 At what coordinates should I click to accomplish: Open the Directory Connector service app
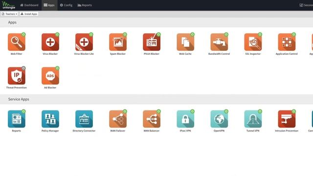tap(84, 119)
